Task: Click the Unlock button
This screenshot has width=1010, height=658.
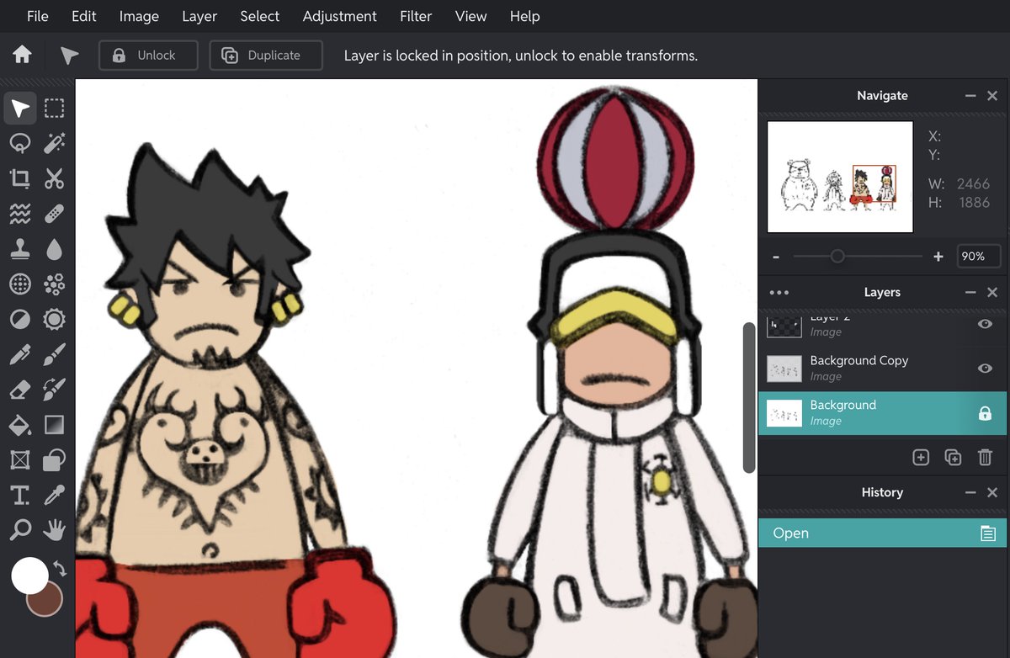Action: 148,56
